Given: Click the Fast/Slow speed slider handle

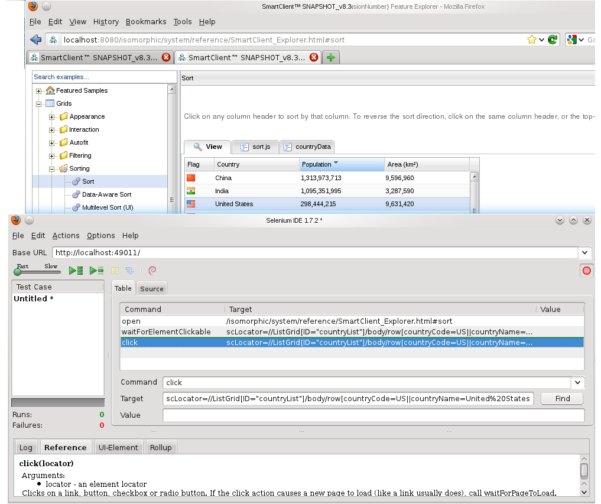Looking at the screenshot, I should coord(18,272).
